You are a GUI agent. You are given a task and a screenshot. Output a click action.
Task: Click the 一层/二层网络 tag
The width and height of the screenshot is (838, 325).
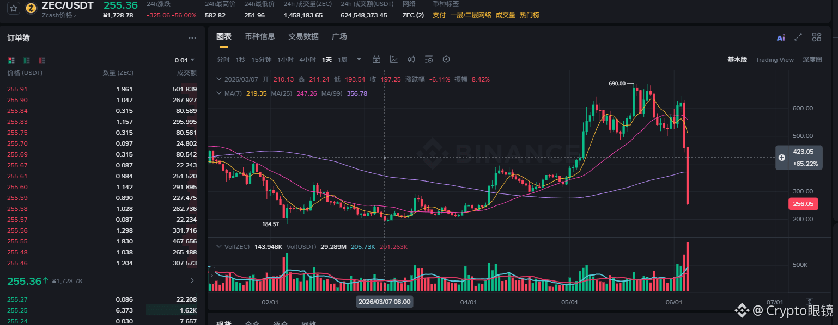(x=470, y=15)
